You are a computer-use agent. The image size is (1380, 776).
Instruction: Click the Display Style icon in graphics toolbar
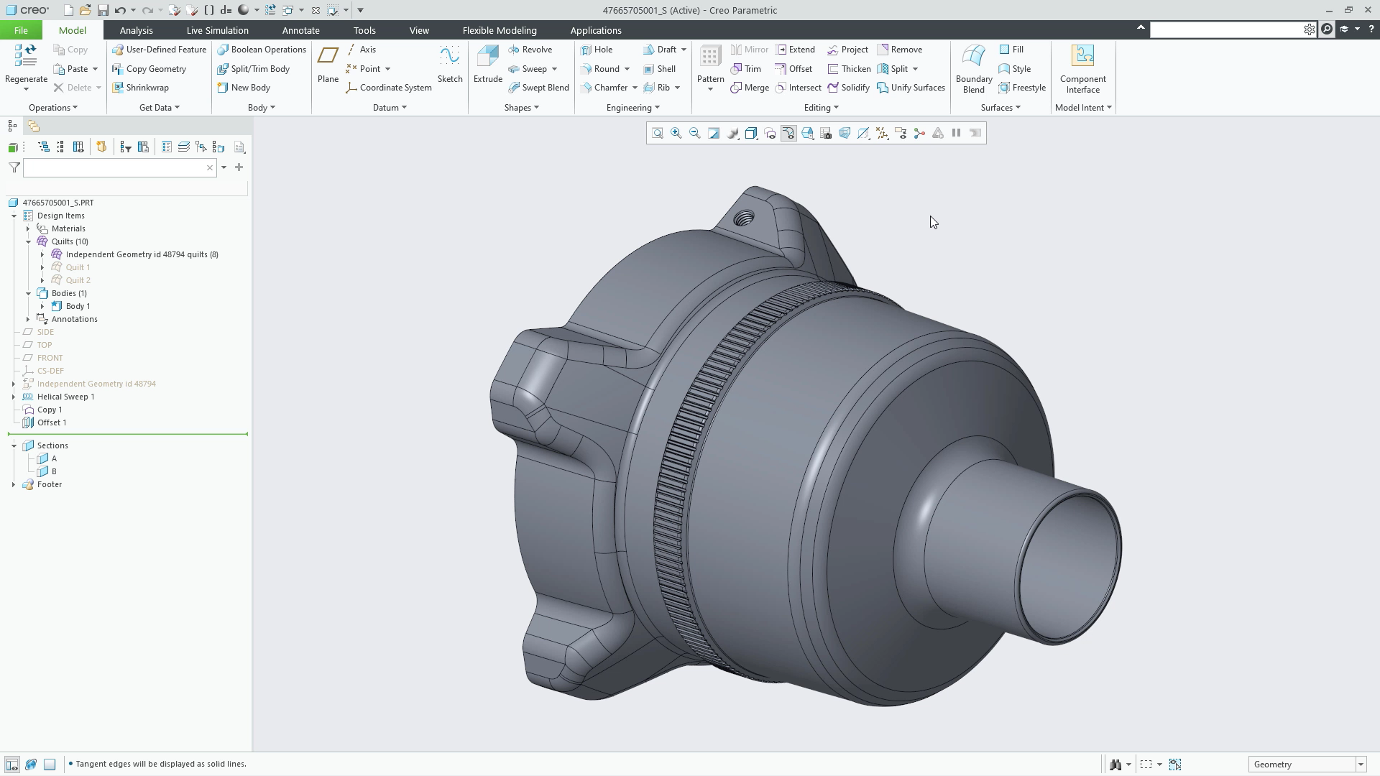coord(752,133)
